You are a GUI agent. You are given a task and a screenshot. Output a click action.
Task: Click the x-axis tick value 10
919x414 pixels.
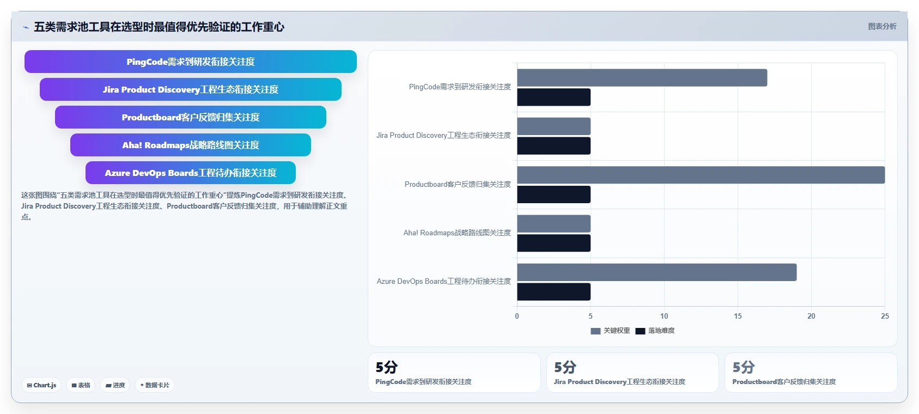point(664,316)
